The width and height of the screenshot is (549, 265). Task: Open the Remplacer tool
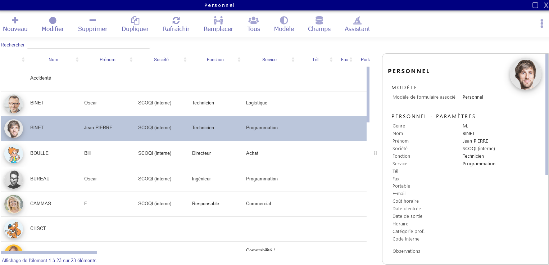coord(218,21)
